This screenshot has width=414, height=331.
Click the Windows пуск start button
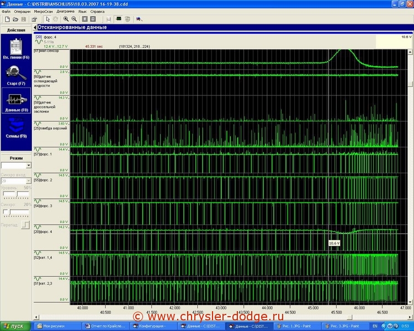(x=15, y=326)
